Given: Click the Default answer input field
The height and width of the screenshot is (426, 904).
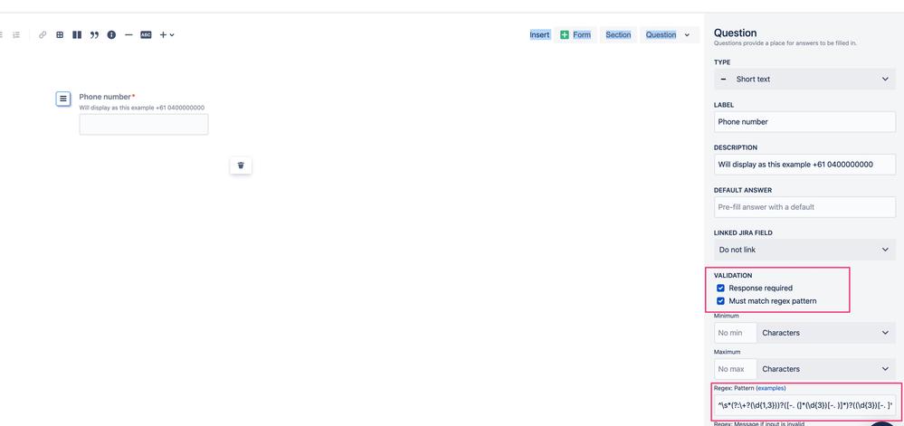Looking at the screenshot, I should (804, 207).
